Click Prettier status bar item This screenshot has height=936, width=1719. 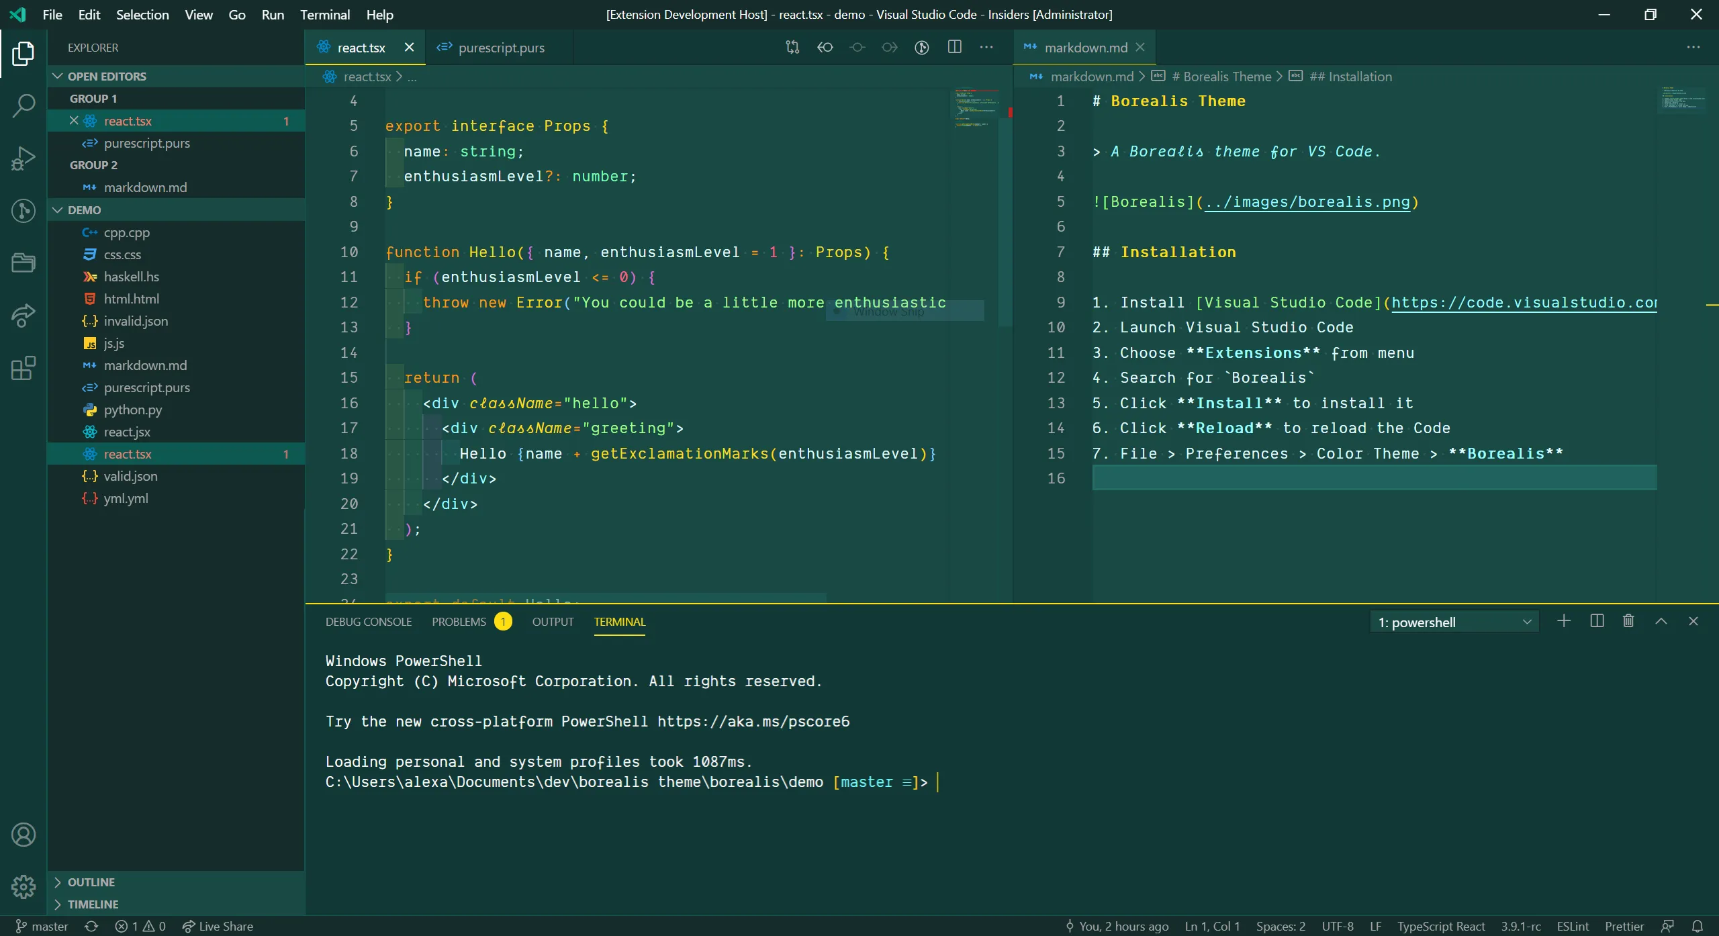[x=1624, y=926]
